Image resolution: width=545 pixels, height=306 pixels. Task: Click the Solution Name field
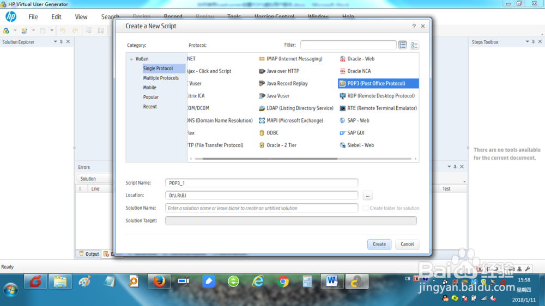pos(262,208)
